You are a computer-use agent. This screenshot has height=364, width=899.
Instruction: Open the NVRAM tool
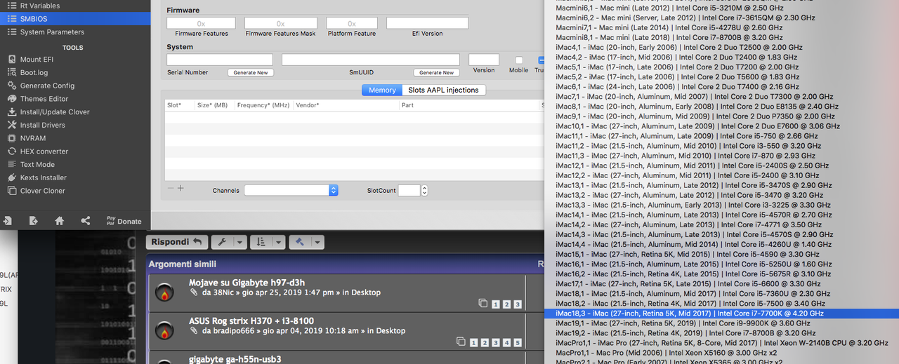point(33,138)
